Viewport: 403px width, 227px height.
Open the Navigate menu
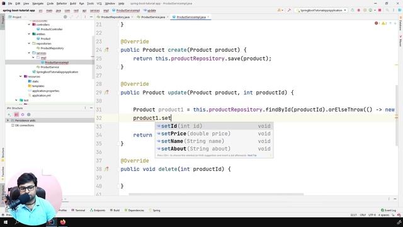coord(38,4)
